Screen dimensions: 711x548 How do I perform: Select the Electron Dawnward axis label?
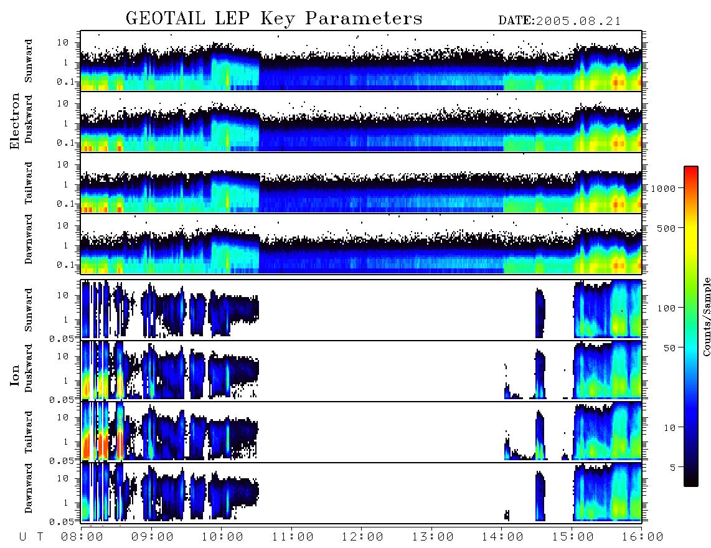[x=29, y=239]
